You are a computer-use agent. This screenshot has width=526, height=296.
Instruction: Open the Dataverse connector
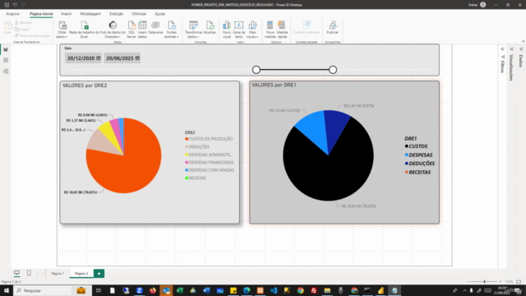[x=155, y=27]
